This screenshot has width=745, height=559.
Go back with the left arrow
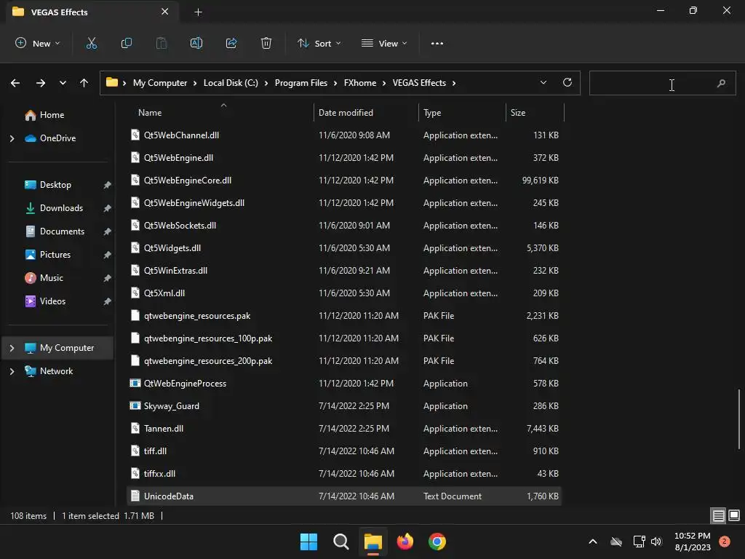15,83
